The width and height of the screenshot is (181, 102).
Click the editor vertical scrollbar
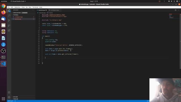coord(180,41)
